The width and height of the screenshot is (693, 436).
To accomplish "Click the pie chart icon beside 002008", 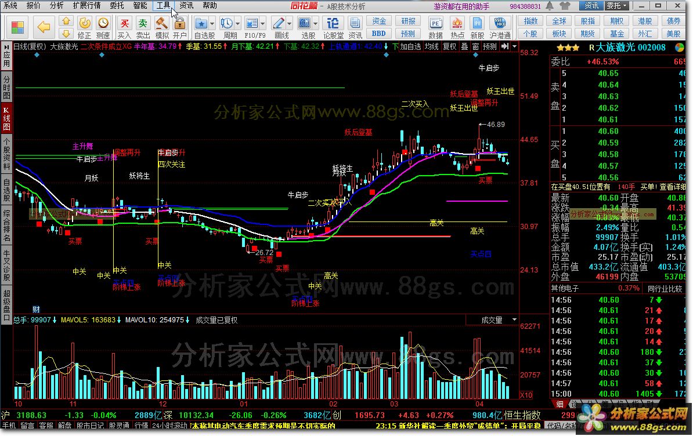I will [x=680, y=47].
